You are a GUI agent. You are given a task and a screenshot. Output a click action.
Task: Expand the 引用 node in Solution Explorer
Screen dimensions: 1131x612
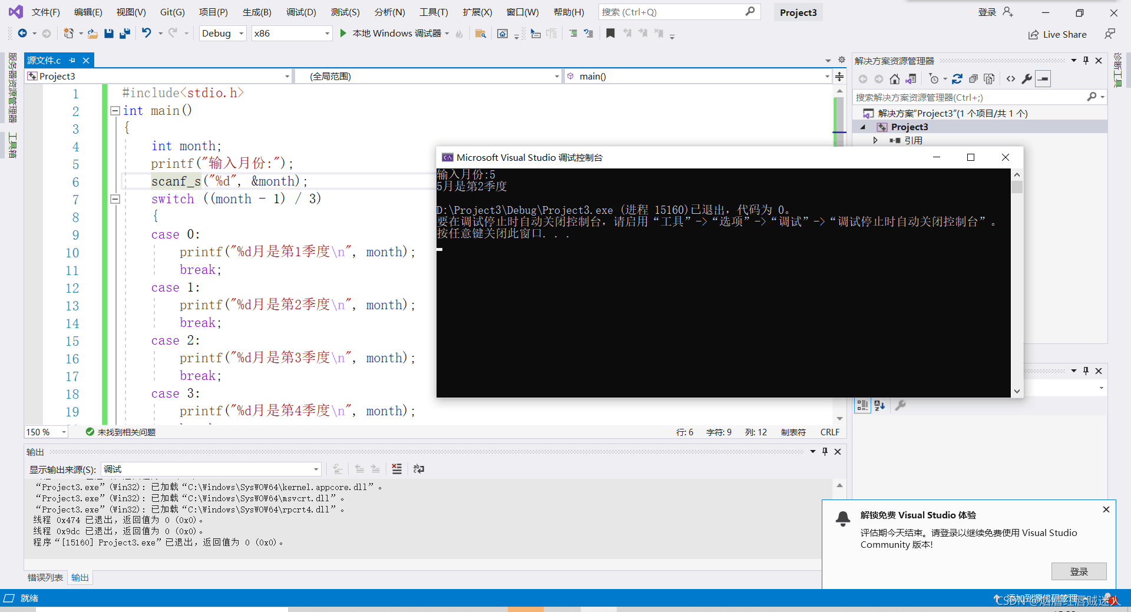[x=875, y=140]
